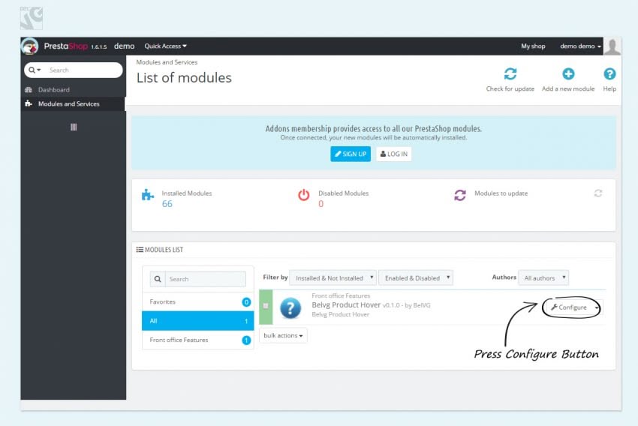Image resolution: width=638 pixels, height=426 pixels.
Task: Click the Modules to update sync icon
Action: tap(460, 195)
